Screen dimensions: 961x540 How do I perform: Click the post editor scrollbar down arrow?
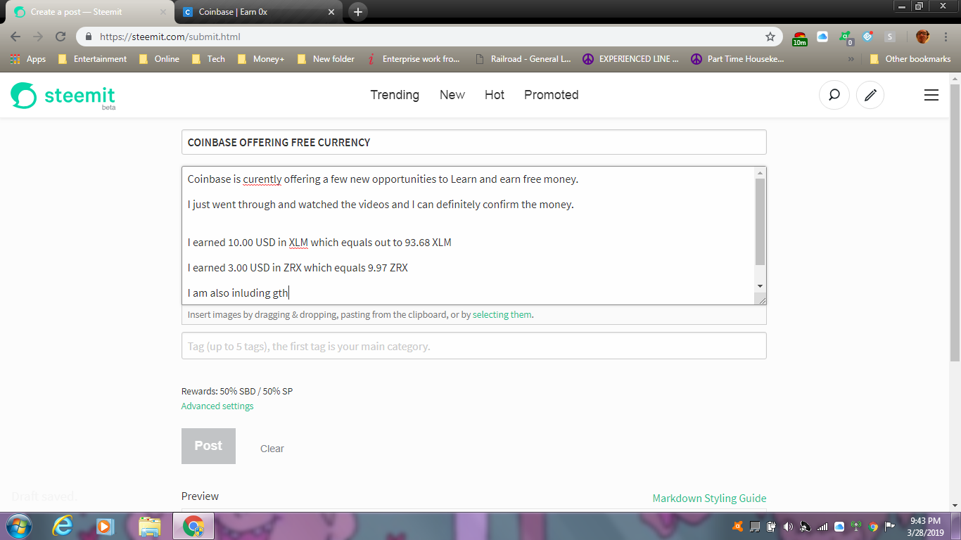tap(760, 286)
